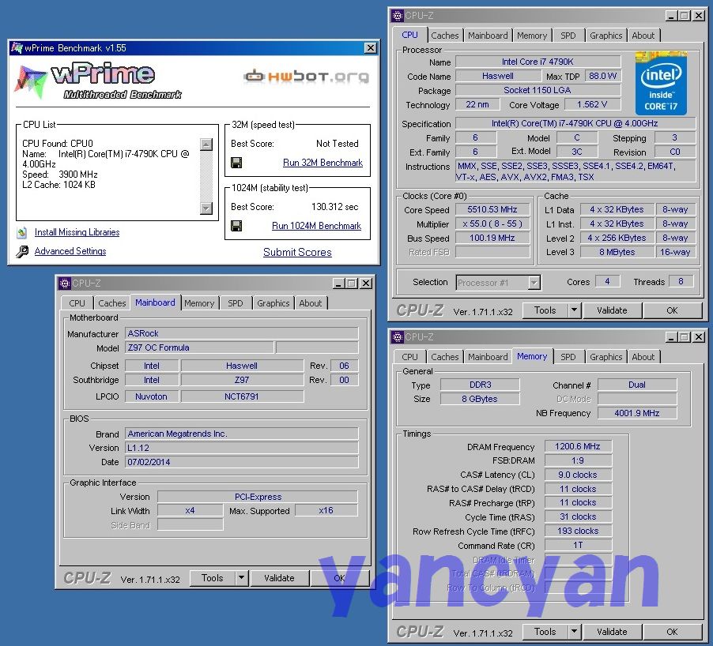Select Graphics tab in Mainboard window
This screenshot has height=646, width=713.
point(273,303)
